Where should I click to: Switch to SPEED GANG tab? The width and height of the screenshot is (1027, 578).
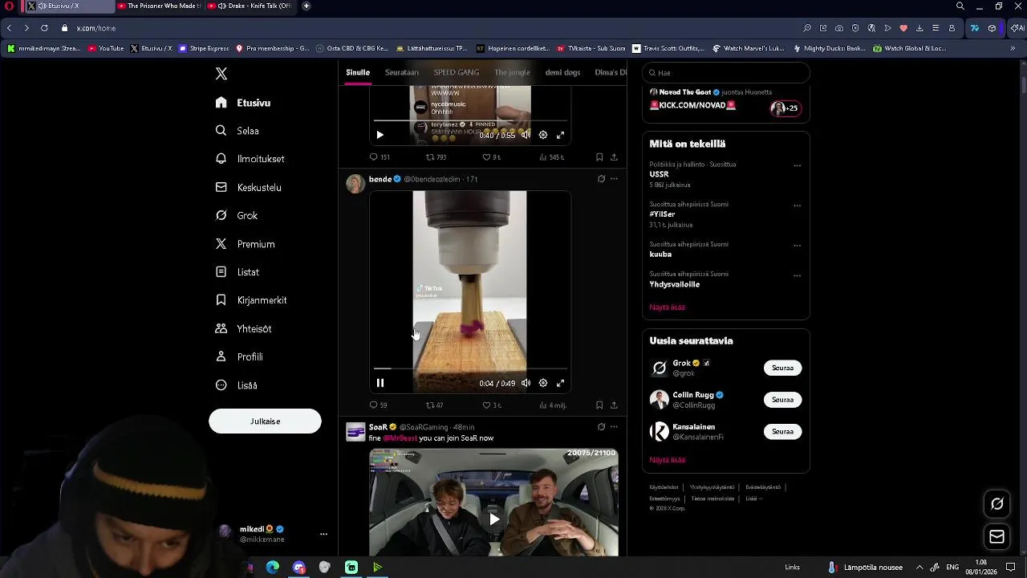(x=457, y=72)
